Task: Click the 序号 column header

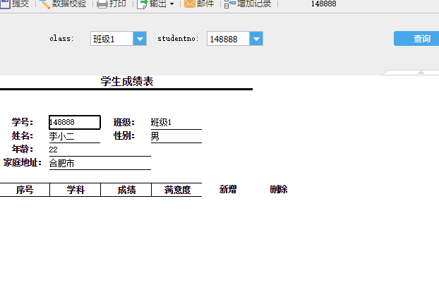Action: (25, 190)
